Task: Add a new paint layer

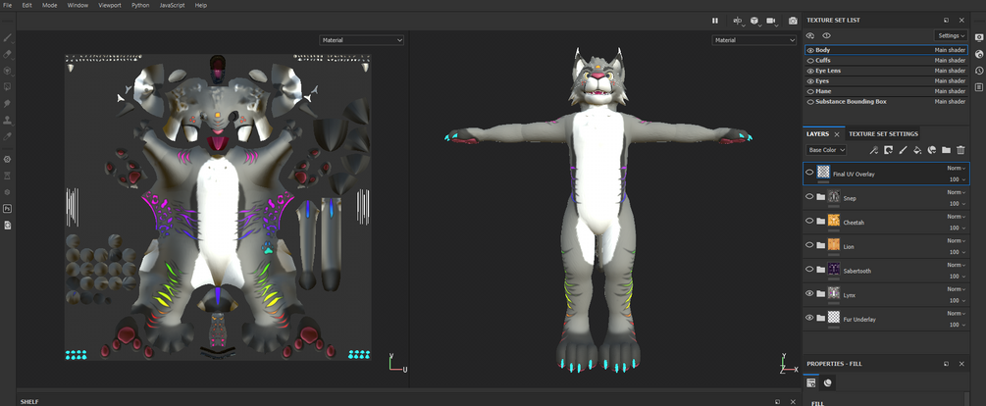Action: tap(903, 150)
